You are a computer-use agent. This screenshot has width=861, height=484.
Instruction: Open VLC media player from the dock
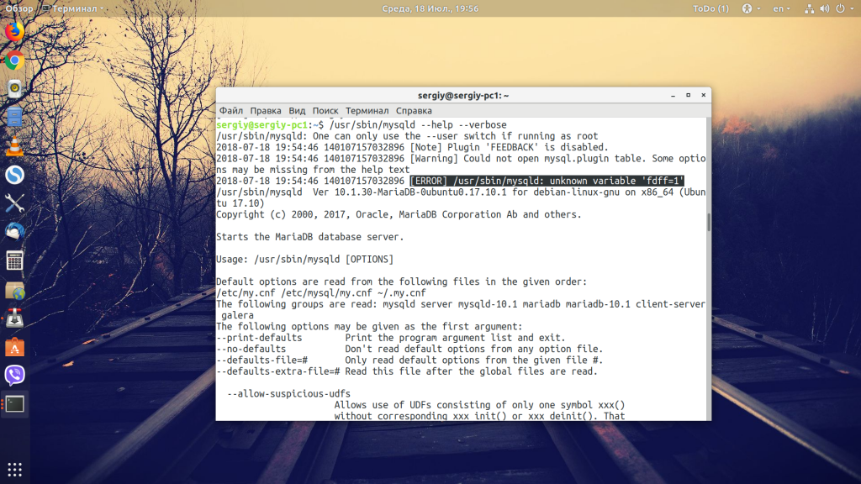[14, 146]
